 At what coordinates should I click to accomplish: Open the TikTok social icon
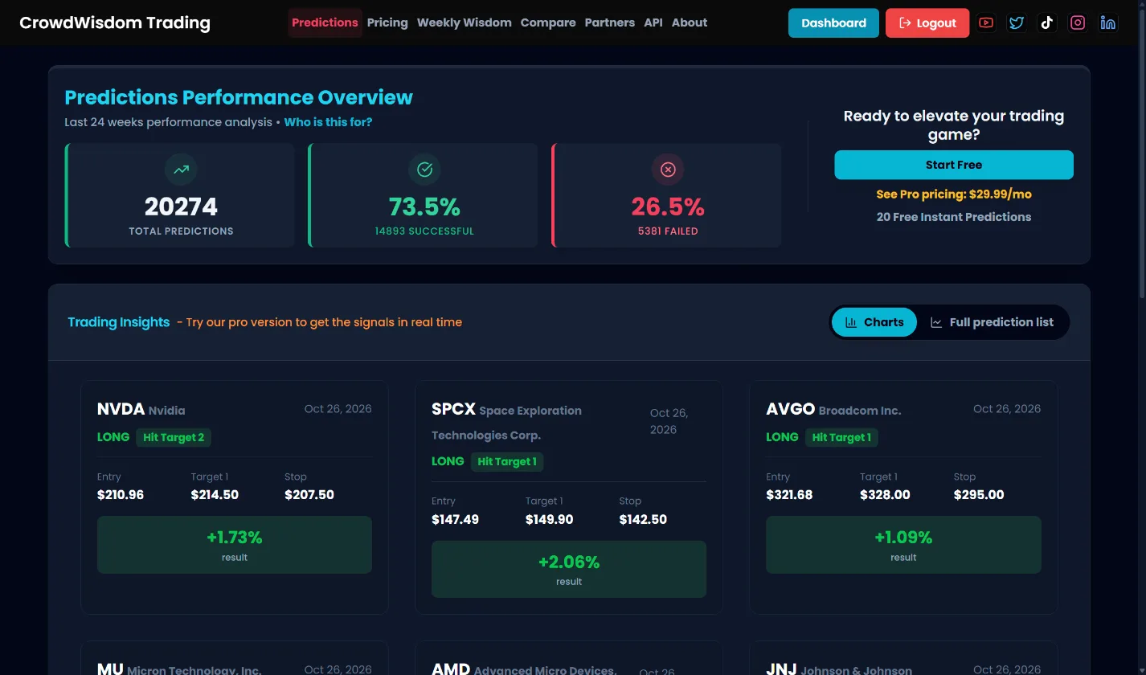tap(1047, 22)
